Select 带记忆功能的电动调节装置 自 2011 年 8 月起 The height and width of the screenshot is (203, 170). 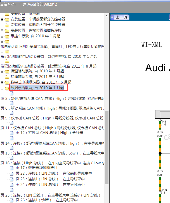coord(48,66)
